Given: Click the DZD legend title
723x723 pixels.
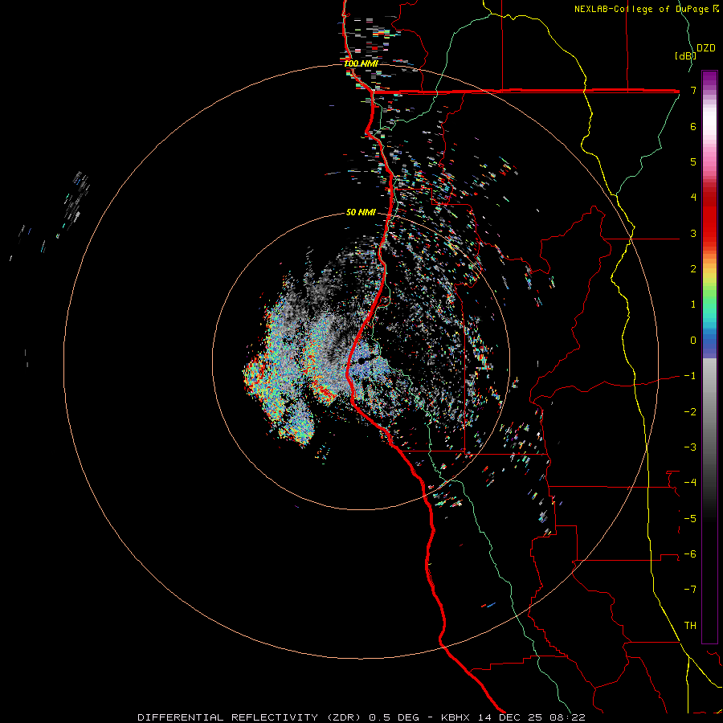Looking at the screenshot, I should 706,47.
